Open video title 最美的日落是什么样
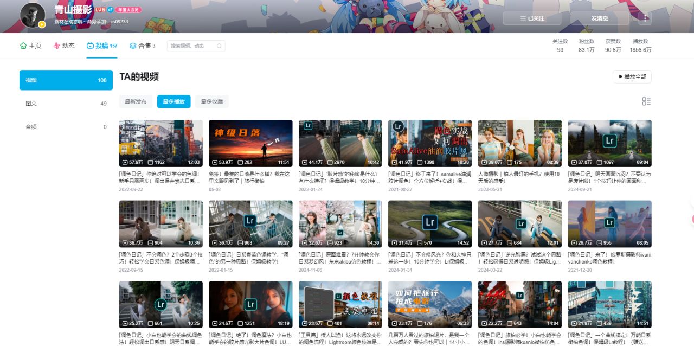 coord(250,177)
